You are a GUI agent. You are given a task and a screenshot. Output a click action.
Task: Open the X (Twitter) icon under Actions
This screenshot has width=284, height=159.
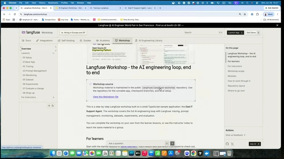pos(232,144)
